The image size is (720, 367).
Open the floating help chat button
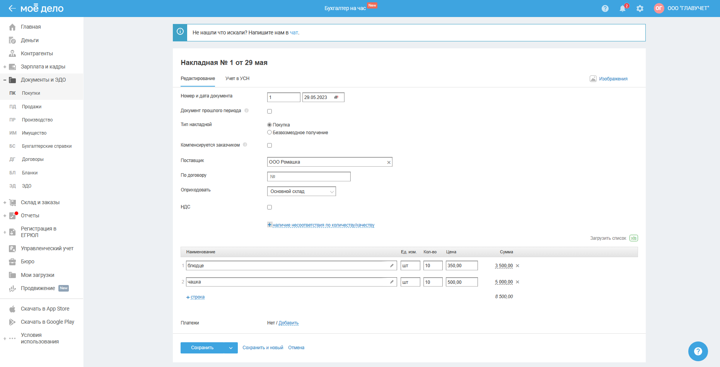(x=698, y=351)
